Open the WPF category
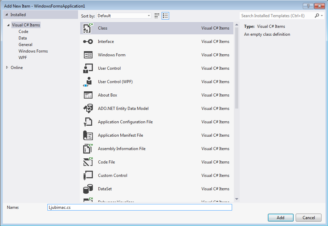This screenshot has height=226, width=328. 23,58
